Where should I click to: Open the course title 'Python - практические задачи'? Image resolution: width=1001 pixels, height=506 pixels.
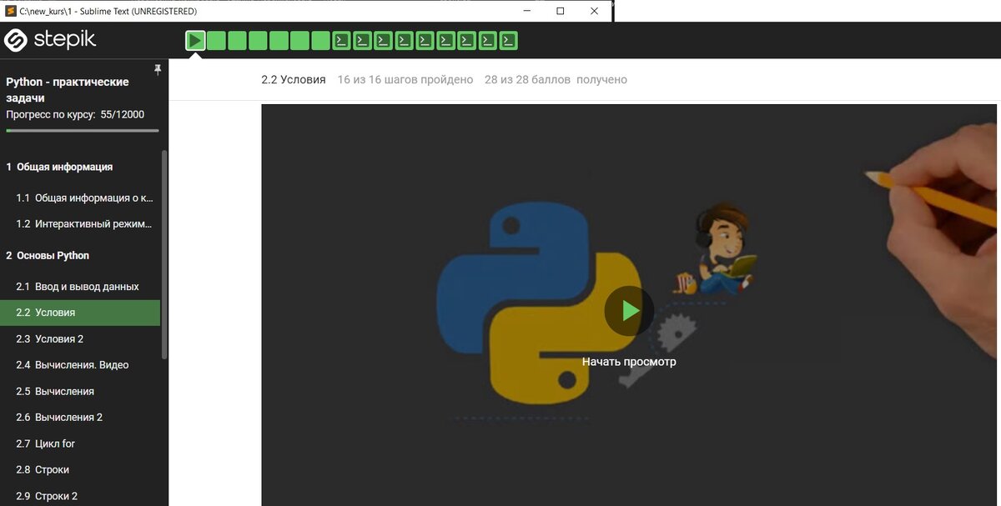coord(68,90)
